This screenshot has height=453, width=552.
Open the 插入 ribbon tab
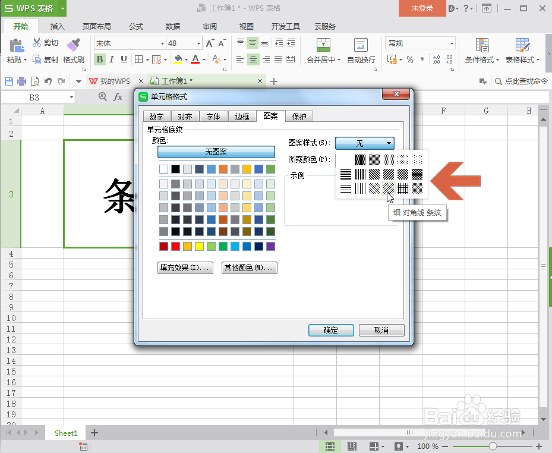tap(58, 26)
